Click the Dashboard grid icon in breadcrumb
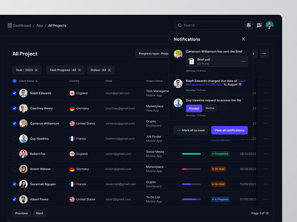This screenshot has width=297, height=222. (10, 25)
